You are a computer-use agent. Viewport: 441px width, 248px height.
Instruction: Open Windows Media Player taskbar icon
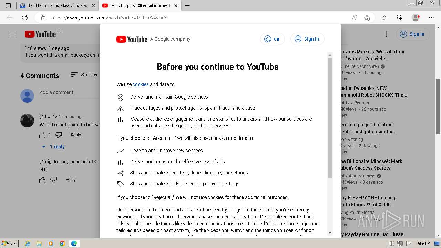coord(51,244)
